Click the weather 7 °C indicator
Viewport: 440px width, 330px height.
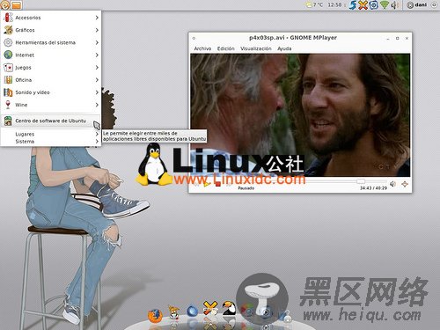coord(314,4)
